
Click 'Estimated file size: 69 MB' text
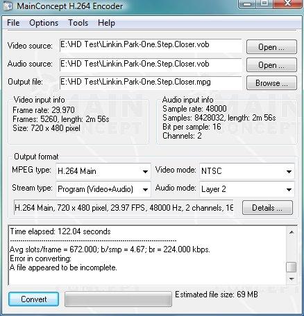pos(217,295)
